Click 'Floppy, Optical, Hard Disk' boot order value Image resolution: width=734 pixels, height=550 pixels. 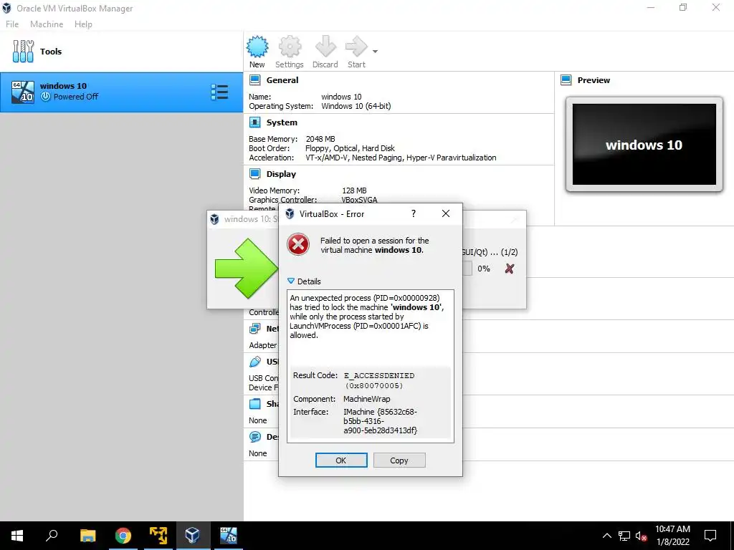pyautogui.click(x=350, y=148)
